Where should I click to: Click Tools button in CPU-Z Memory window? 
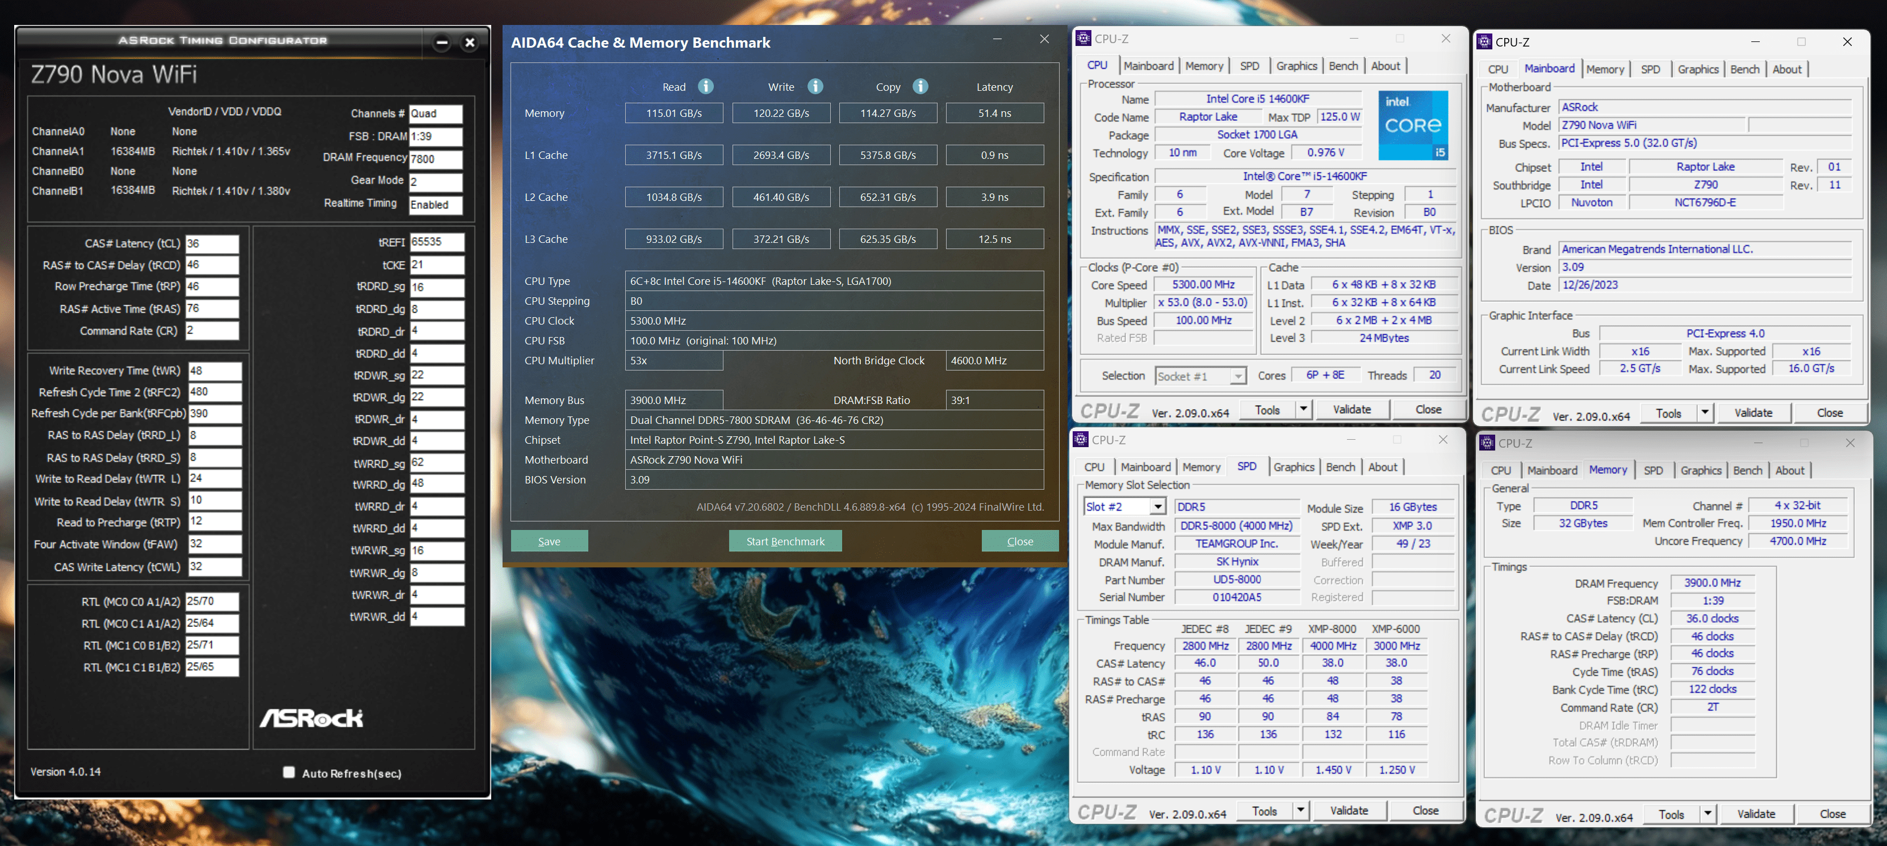pos(1671,814)
